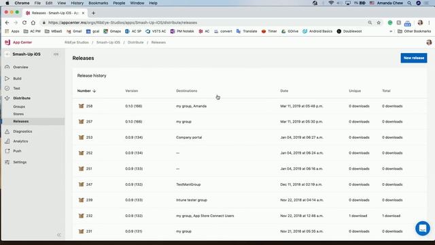Open the chat support bubble
The image size is (435, 245).
point(423,229)
